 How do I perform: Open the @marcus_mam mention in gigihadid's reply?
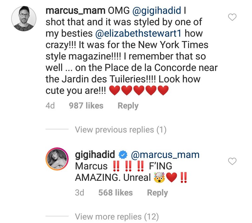(x=165, y=155)
